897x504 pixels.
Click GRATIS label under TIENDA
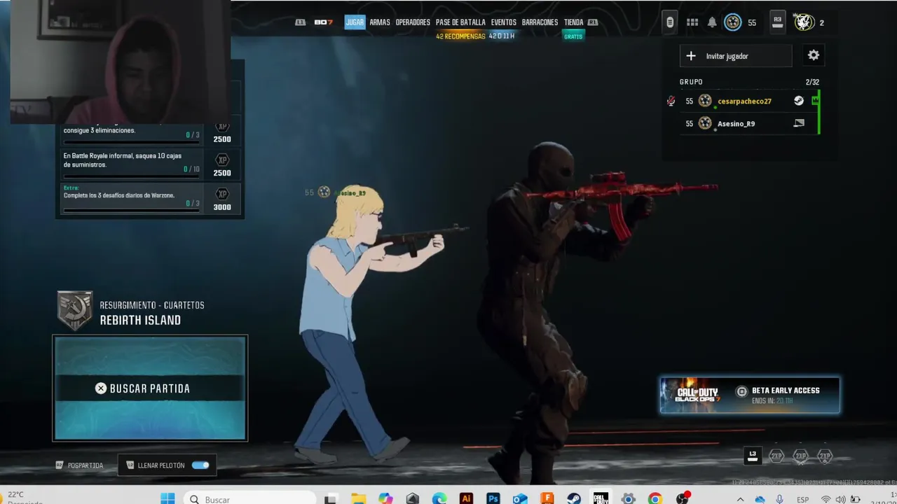[x=573, y=36]
